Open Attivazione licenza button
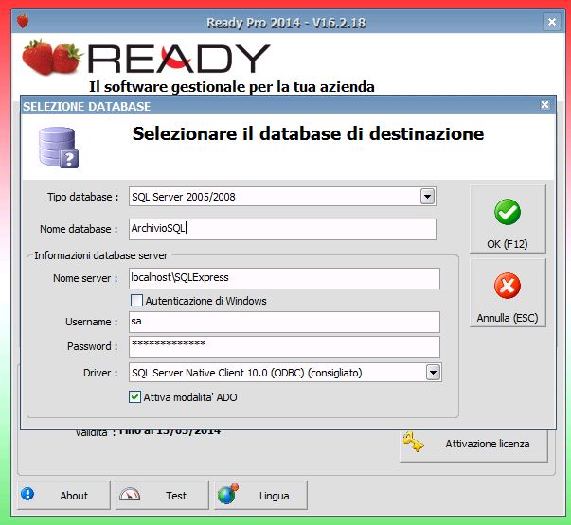The height and width of the screenshot is (525, 571). pyautogui.click(x=473, y=446)
